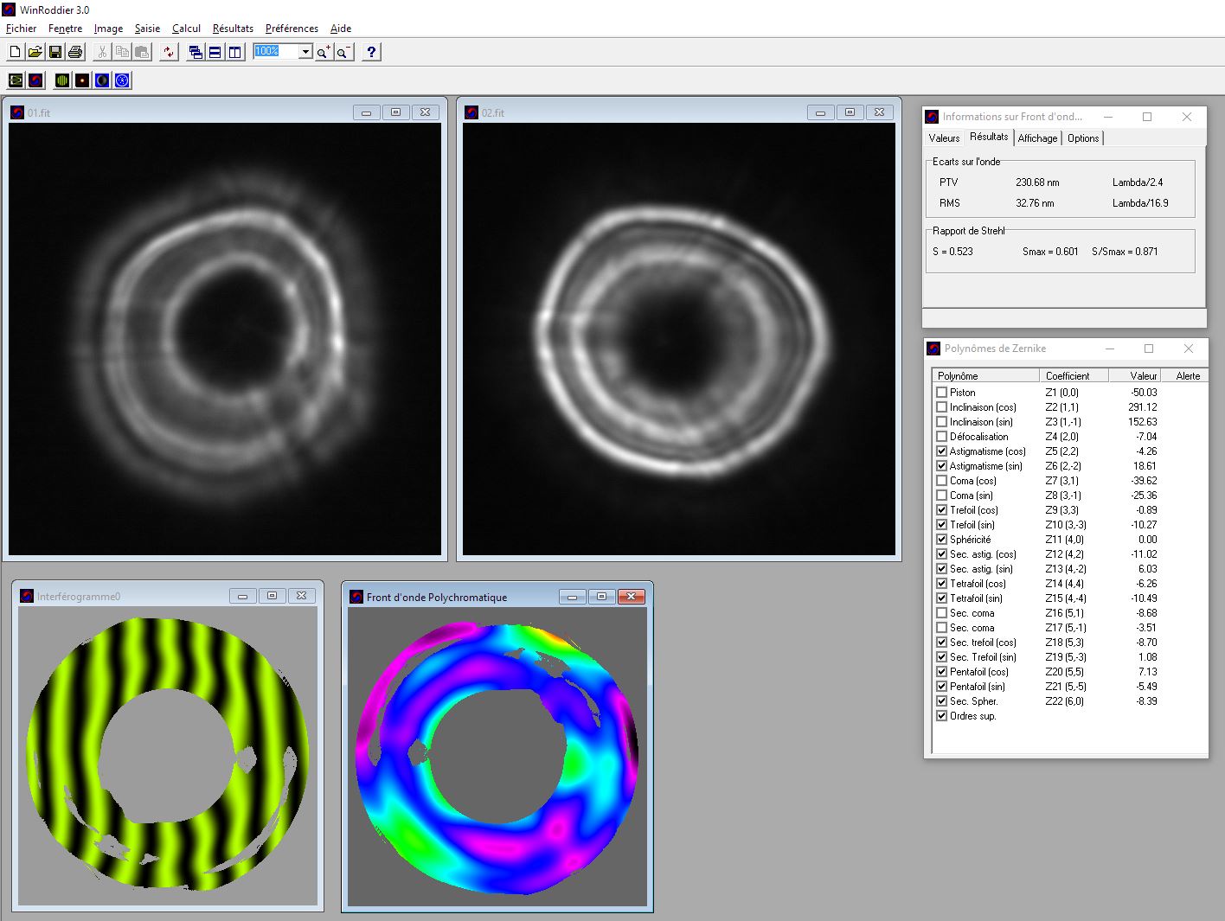Click the zoom in magnifier icon
This screenshot has width=1225, height=921.
point(323,52)
